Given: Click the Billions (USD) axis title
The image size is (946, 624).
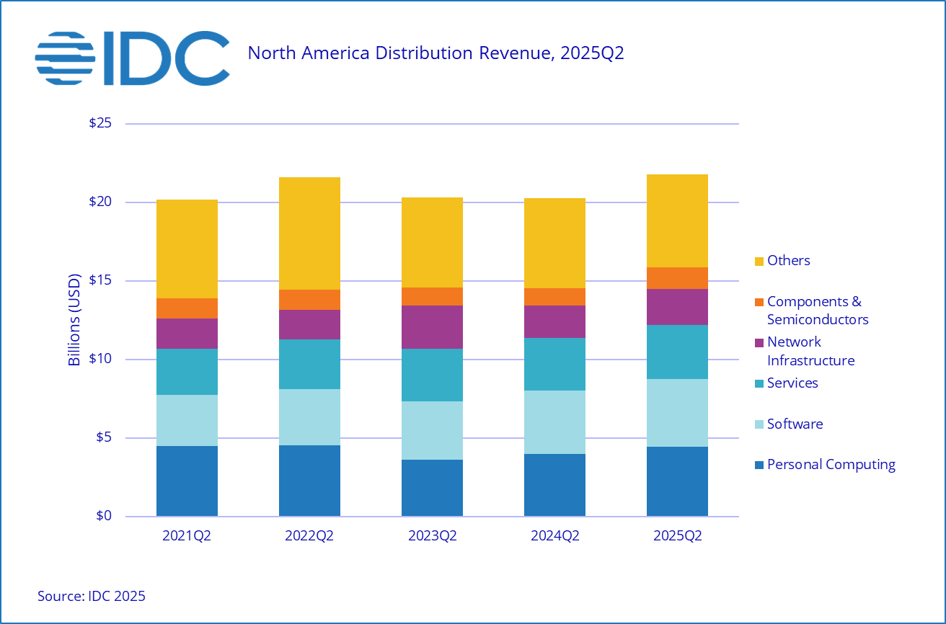Looking at the screenshot, I should click(x=74, y=320).
